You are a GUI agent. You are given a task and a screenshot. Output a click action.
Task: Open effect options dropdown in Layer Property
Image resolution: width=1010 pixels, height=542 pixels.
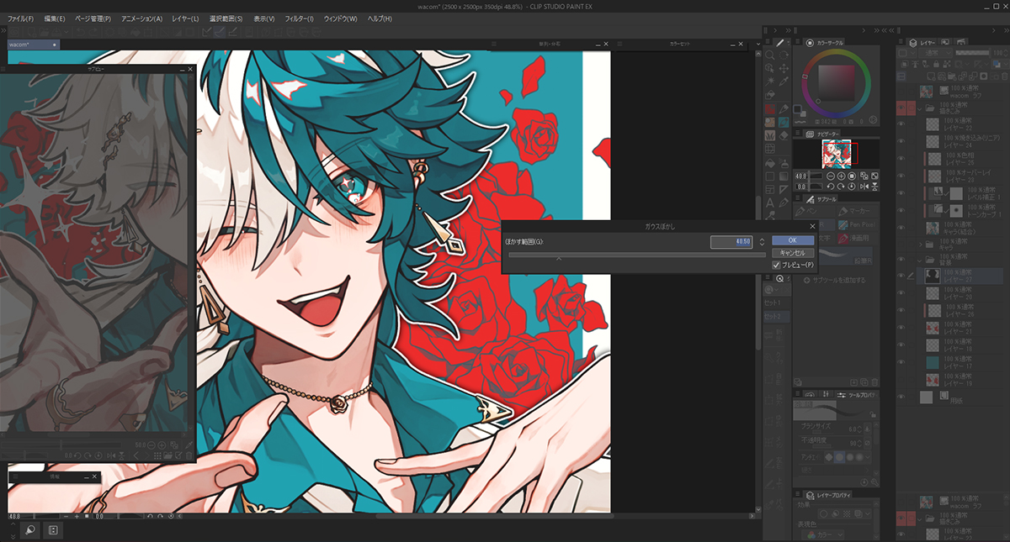click(869, 513)
